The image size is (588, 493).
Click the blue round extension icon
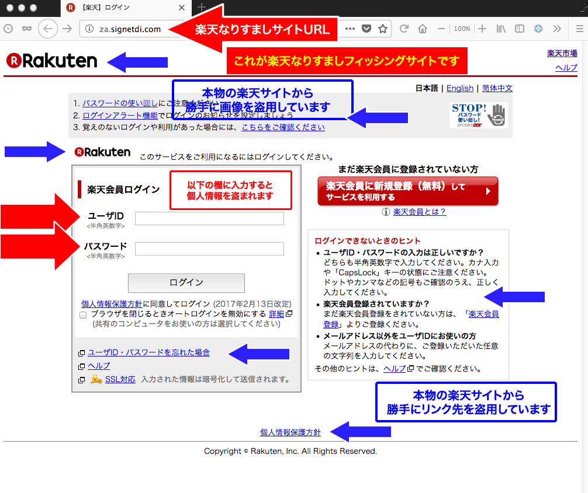point(538,29)
